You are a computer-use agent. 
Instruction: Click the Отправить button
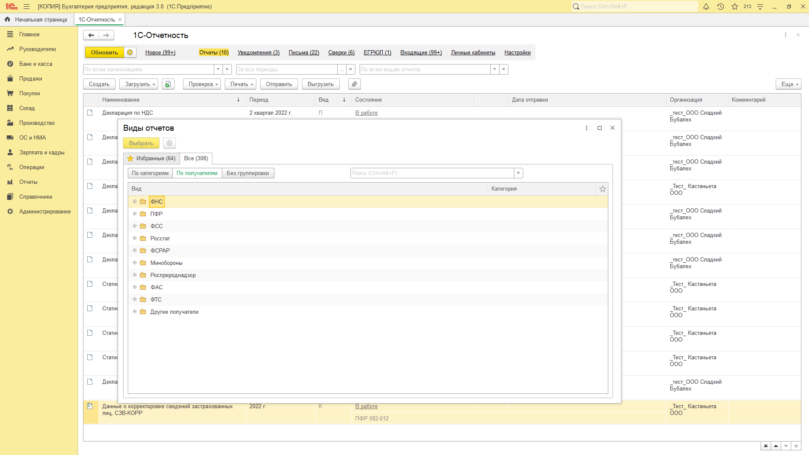pyautogui.click(x=279, y=84)
